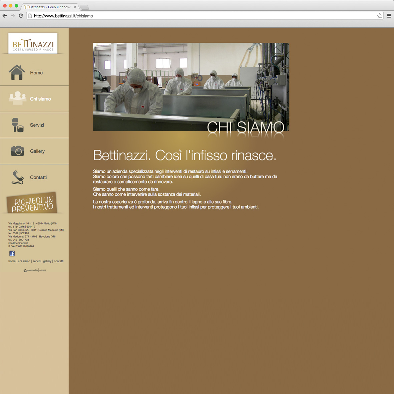The width and height of the screenshot is (394, 394).
Task: Click the line 'I nostri trattamenti ed interventi'
Action: (175, 207)
